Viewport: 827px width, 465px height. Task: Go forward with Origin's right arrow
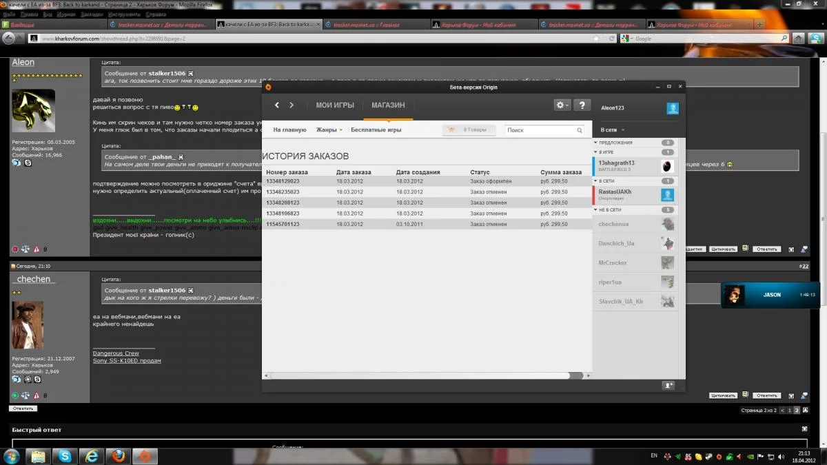pos(292,105)
